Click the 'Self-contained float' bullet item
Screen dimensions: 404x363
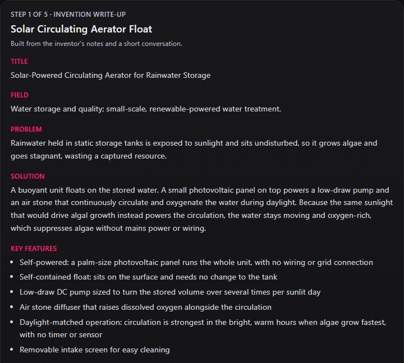coord(148,277)
